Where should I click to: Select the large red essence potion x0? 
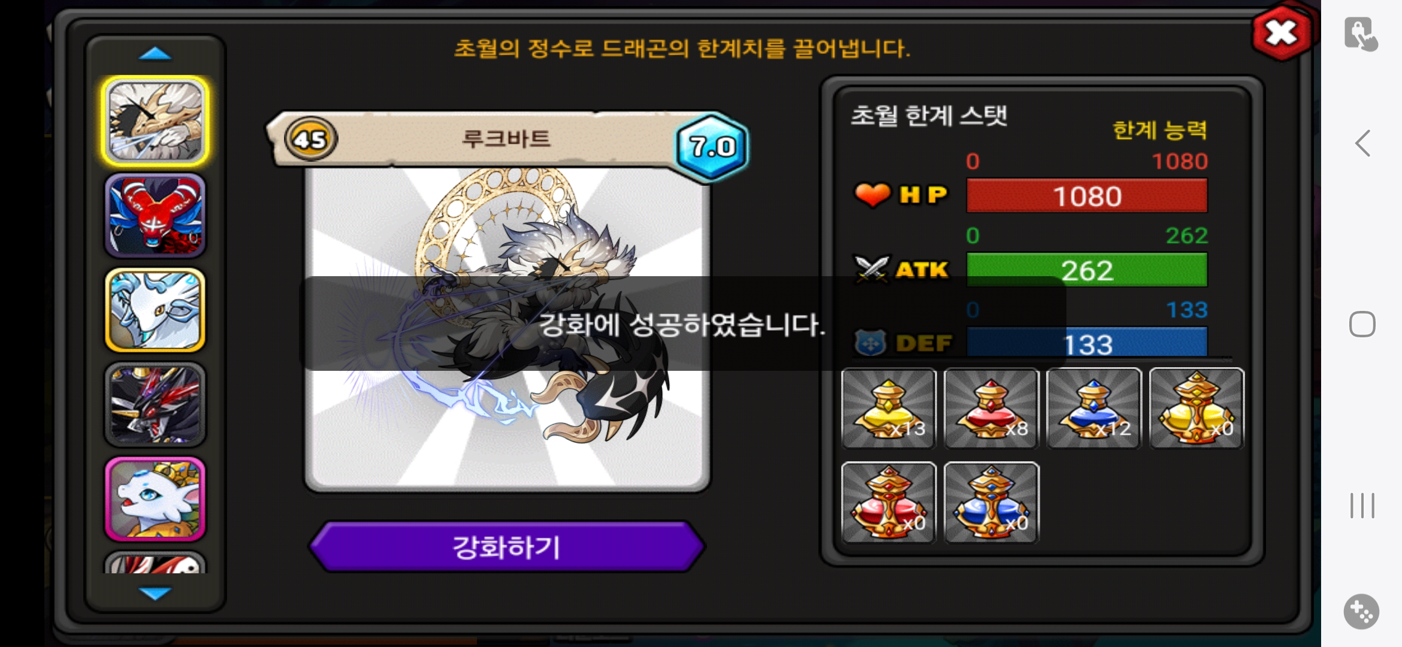coord(889,503)
